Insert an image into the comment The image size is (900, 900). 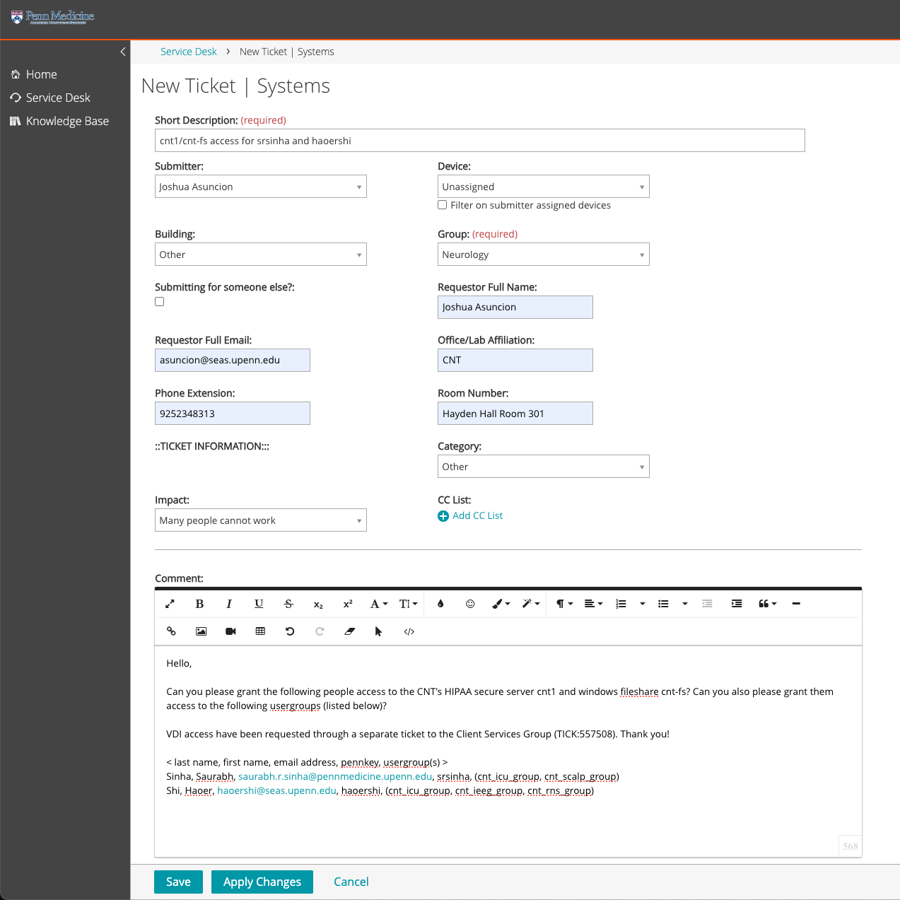click(201, 631)
